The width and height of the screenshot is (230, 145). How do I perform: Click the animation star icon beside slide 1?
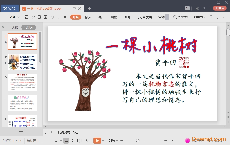coord(5,42)
